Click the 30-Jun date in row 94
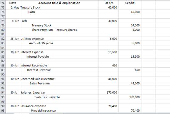The width and height of the screenshot is (170, 114). click(13, 92)
